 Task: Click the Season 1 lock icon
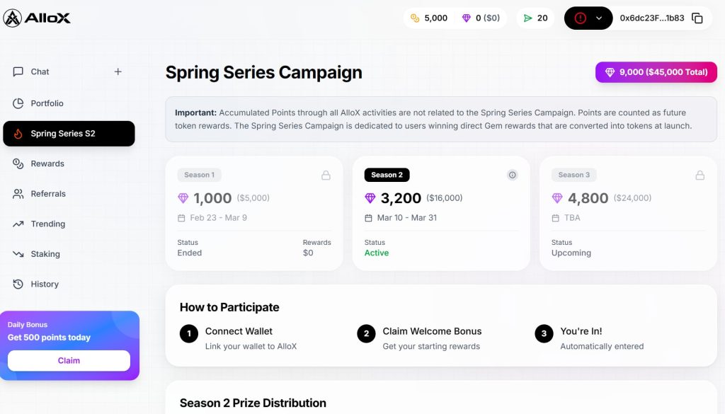tap(326, 175)
